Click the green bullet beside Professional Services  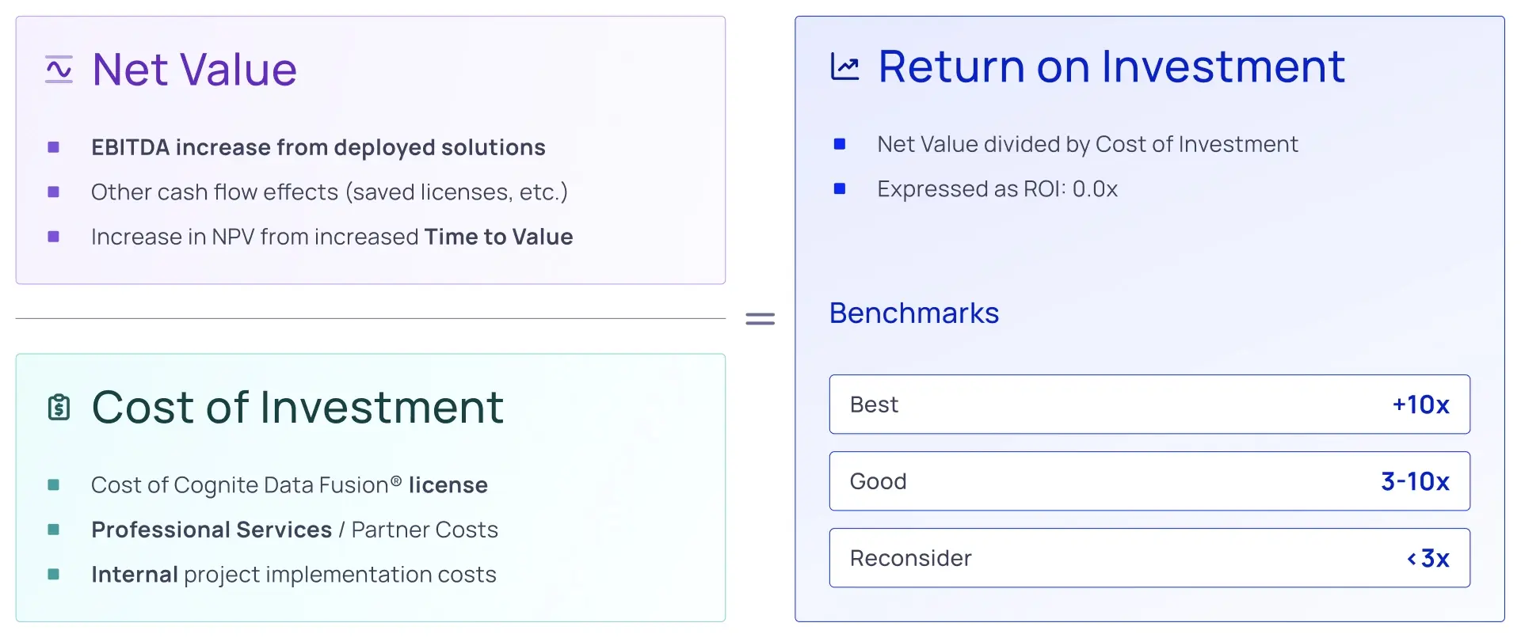pyautogui.click(x=54, y=530)
